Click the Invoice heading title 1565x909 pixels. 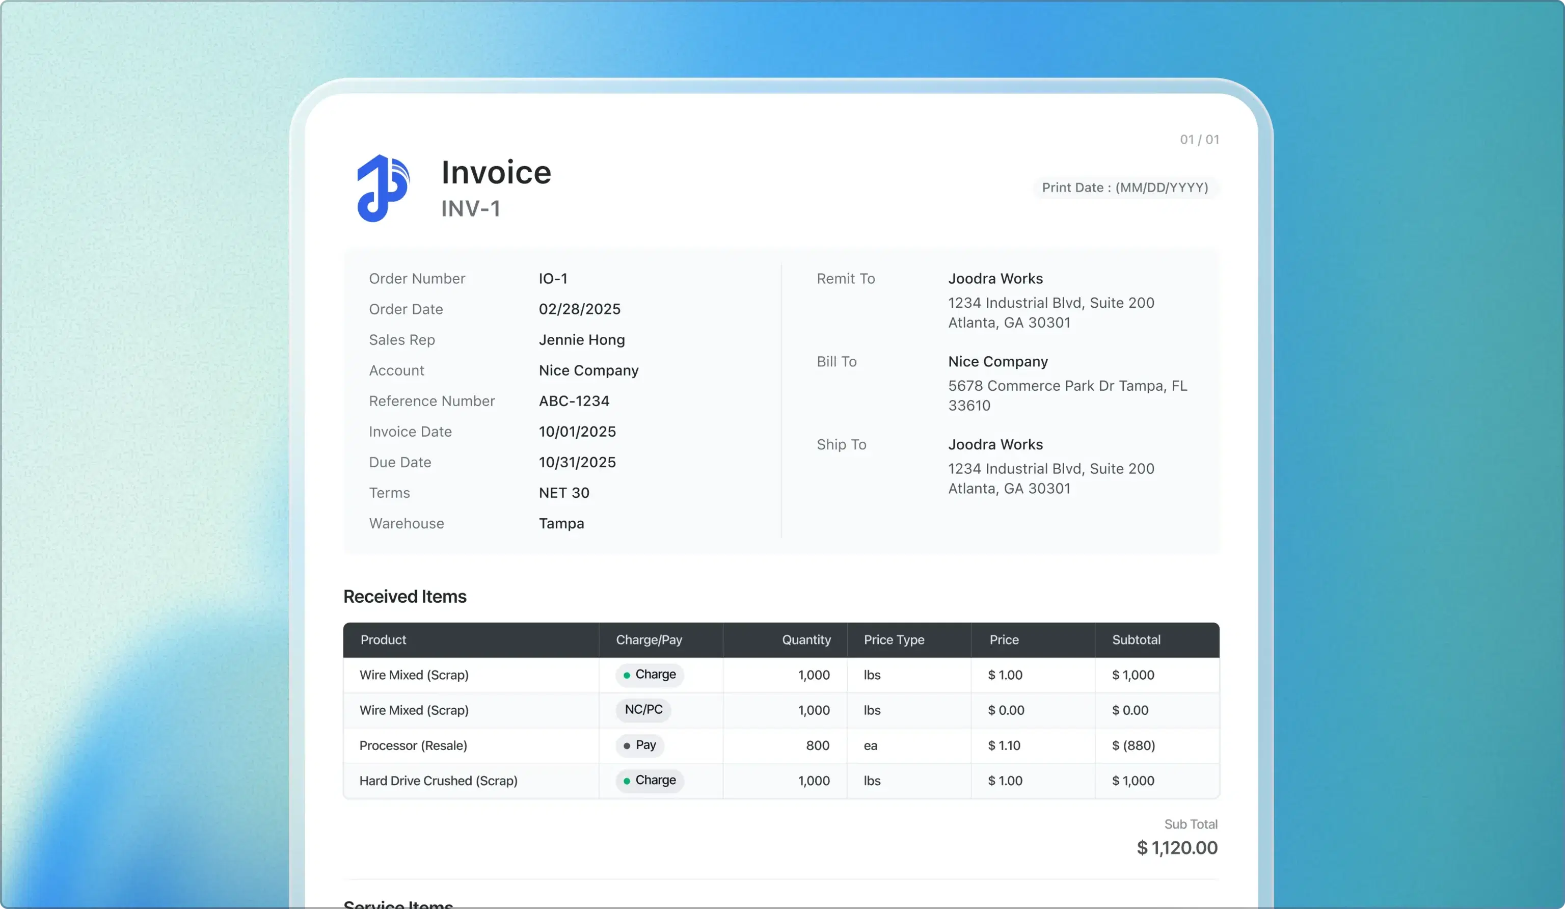(x=496, y=172)
